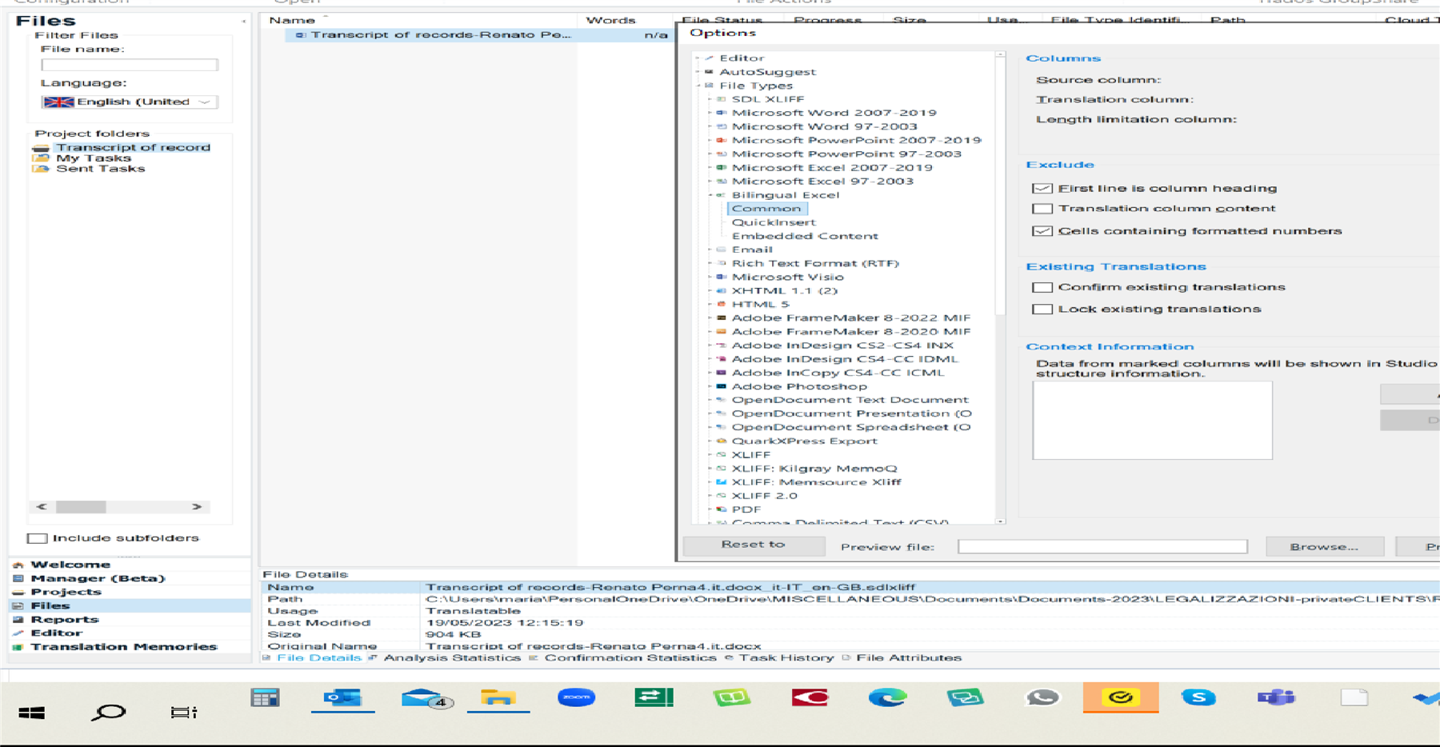
Task: Open File Attributes tab
Action: [909, 658]
